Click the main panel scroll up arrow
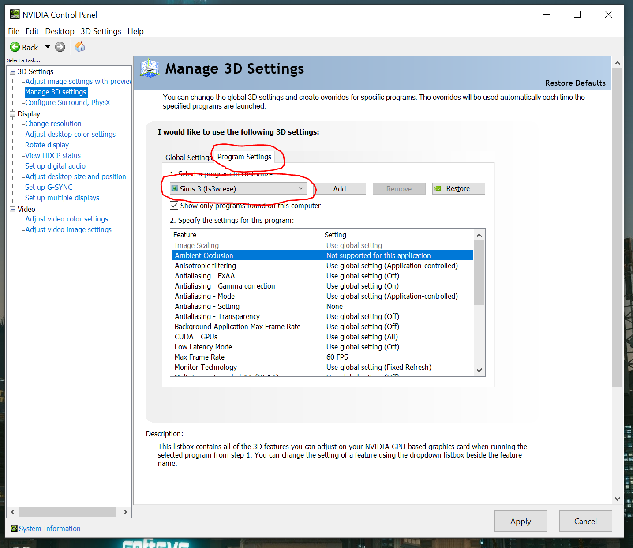633x548 pixels. tap(617, 63)
